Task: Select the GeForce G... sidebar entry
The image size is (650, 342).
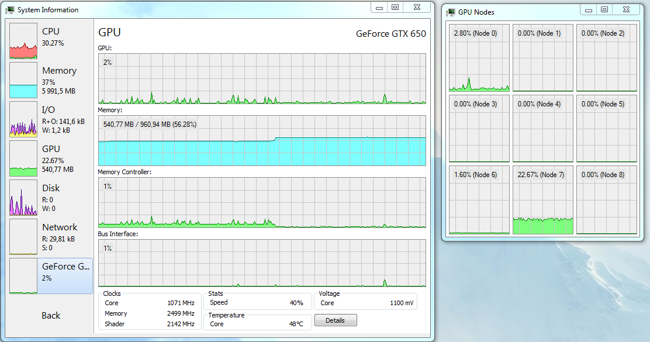Action: click(51, 276)
